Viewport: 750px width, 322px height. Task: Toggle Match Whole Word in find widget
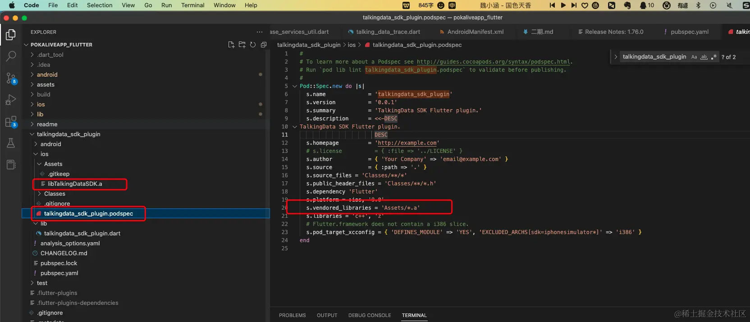pos(704,57)
